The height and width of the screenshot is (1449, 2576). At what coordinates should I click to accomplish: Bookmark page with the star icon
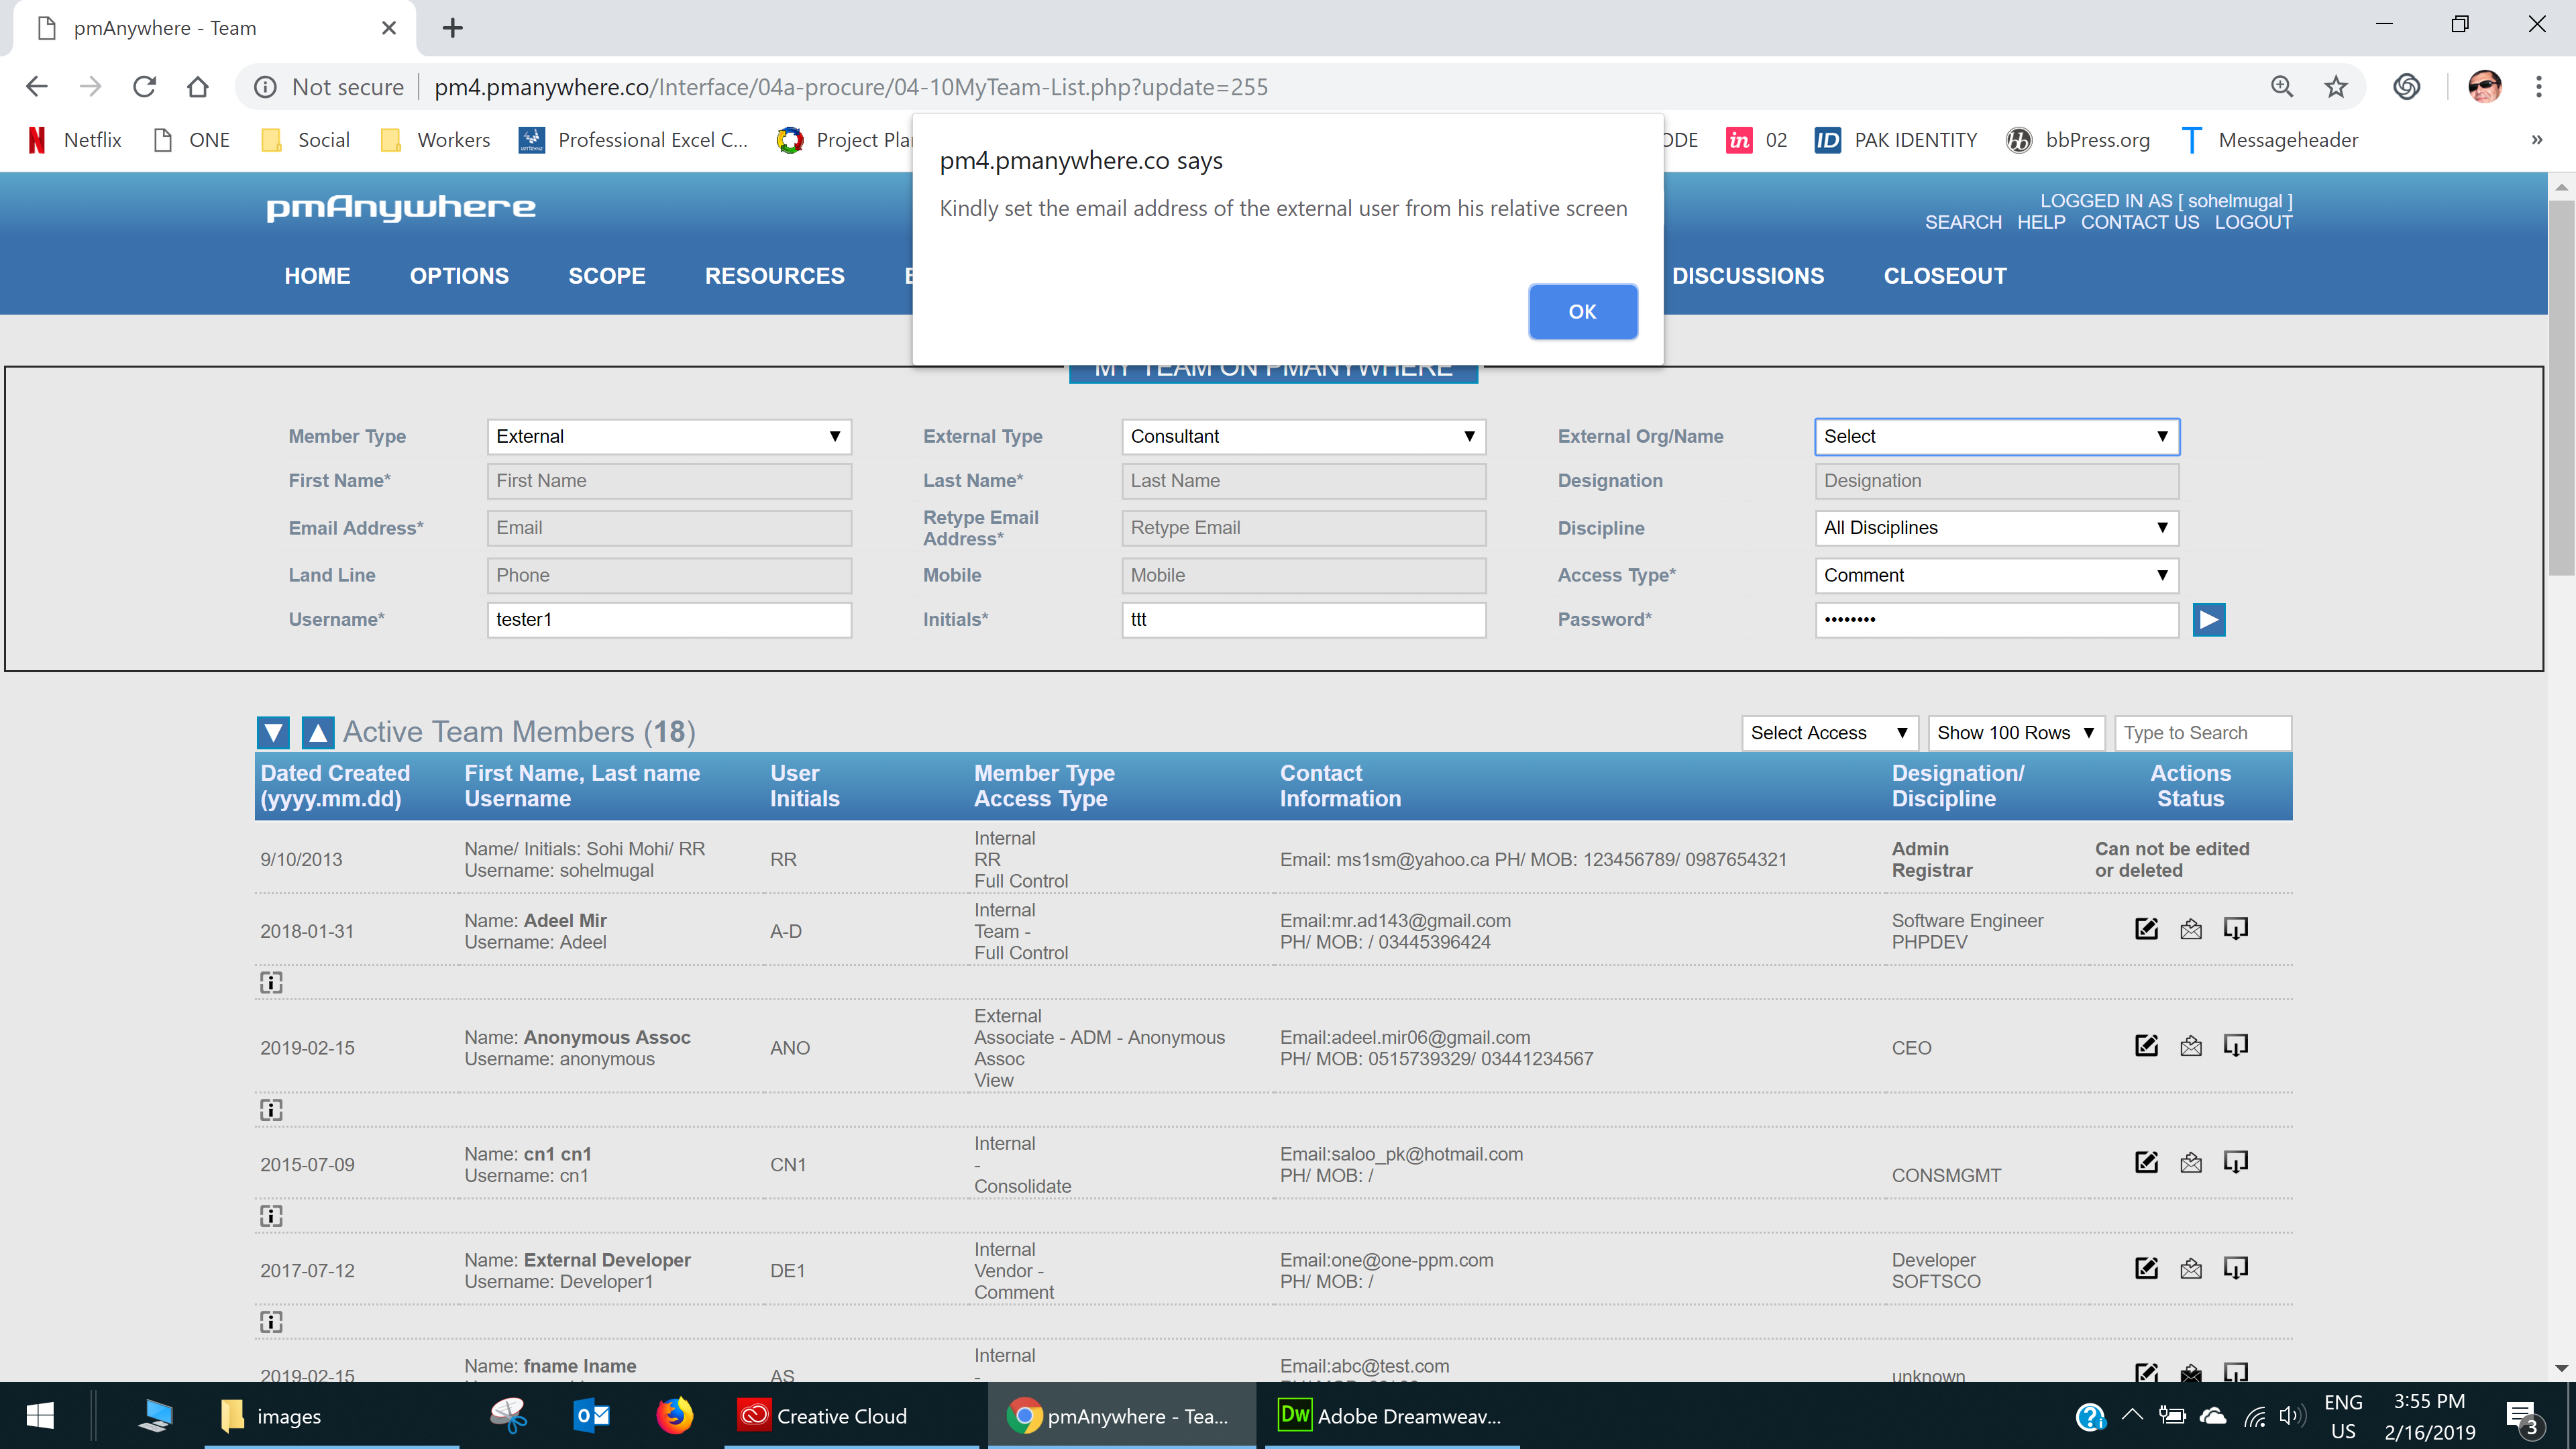pyautogui.click(x=2335, y=87)
